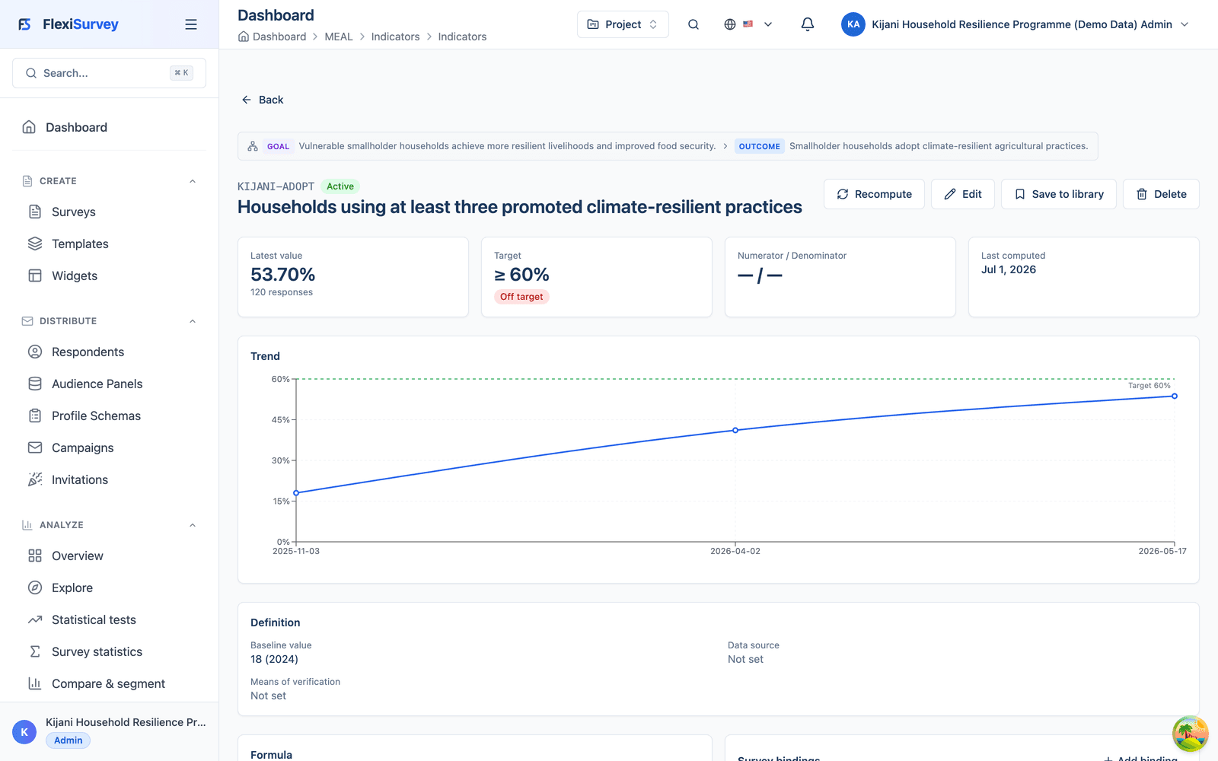Click the OUTCOME tag in hierarchy bar
The image size is (1218, 761).
759,146
